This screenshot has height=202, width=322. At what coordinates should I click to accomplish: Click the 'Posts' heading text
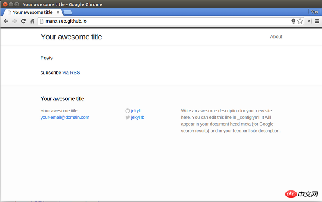click(47, 58)
